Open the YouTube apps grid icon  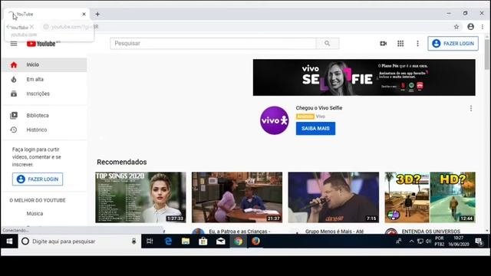tap(400, 44)
